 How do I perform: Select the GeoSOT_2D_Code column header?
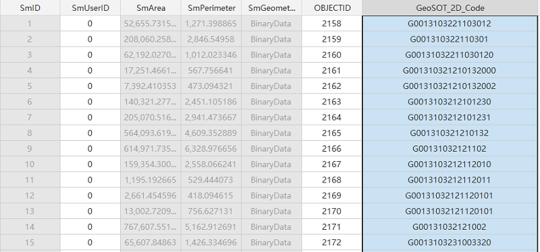pos(451,7)
